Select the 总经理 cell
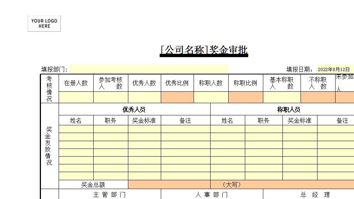Screen dimensions: 354x199 309,194
